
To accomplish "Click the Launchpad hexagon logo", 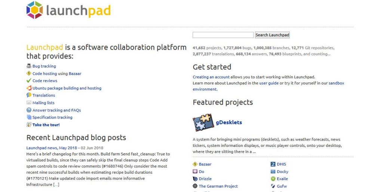I will (35, 10).
